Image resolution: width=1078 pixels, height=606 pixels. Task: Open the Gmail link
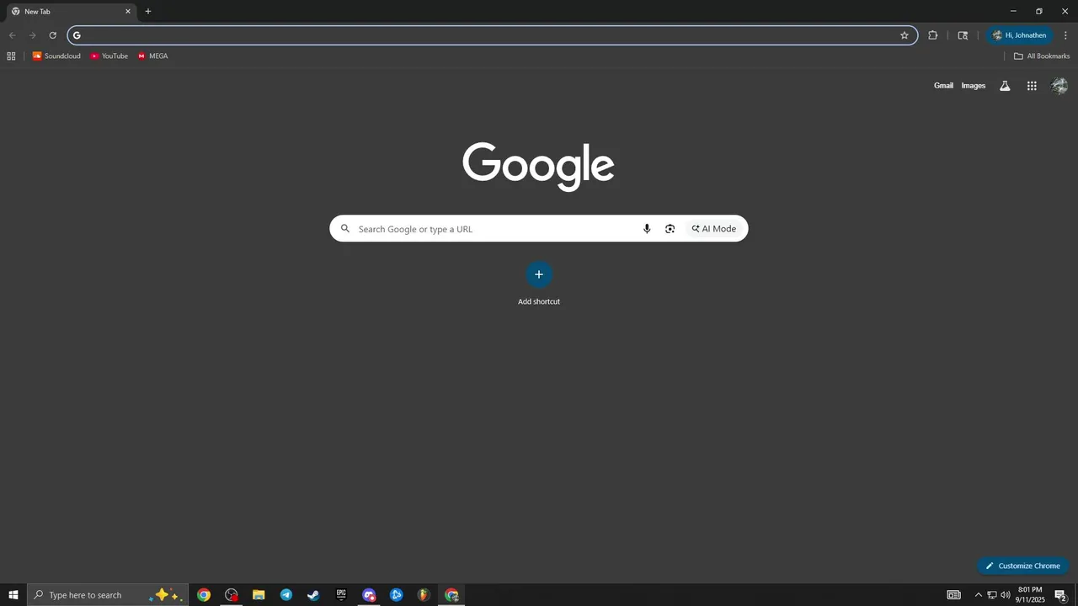(x=943, y=86)
